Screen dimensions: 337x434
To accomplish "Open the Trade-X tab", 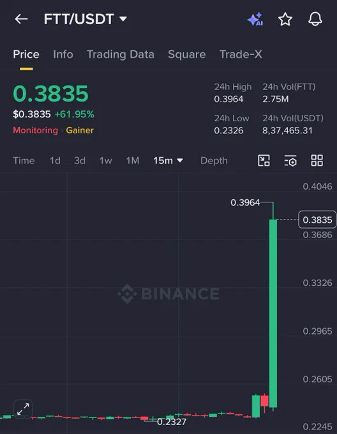I will pos(241,54).
